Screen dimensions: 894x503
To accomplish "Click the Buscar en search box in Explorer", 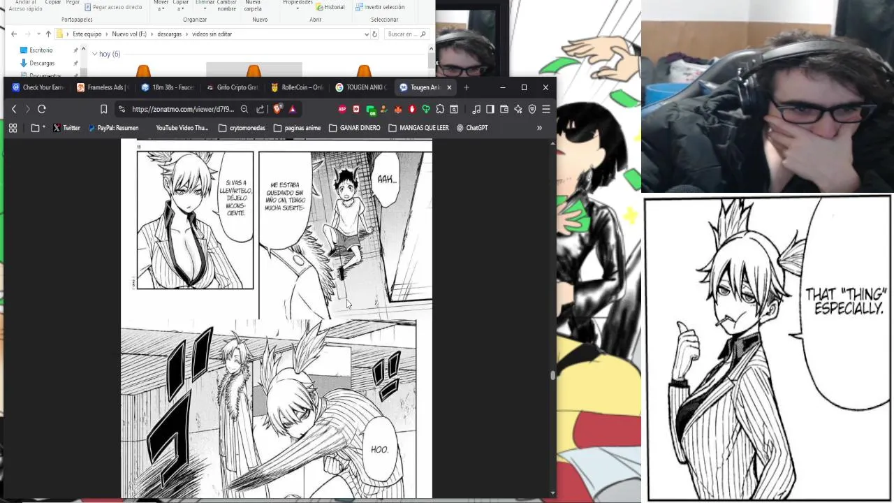I will tap(406, 34).
